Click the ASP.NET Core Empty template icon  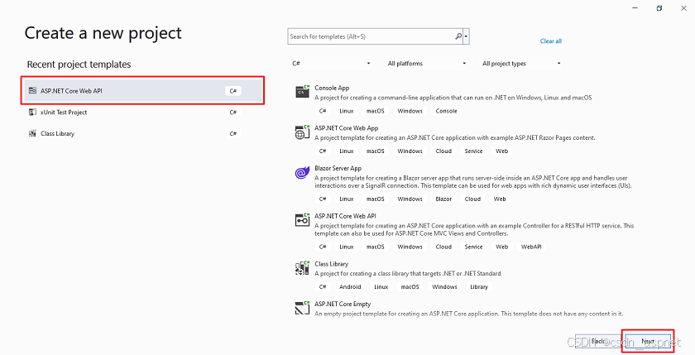click(x=302, y=308)
